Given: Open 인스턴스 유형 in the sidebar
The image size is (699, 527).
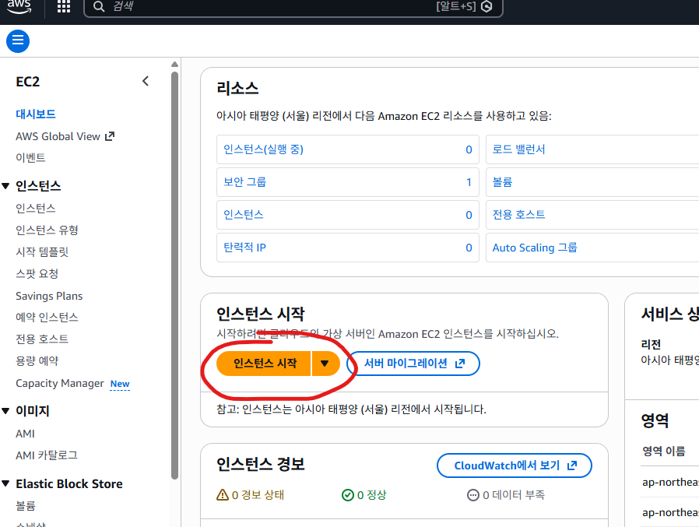Looking at the screenshot, I should [x=47, y=230].
